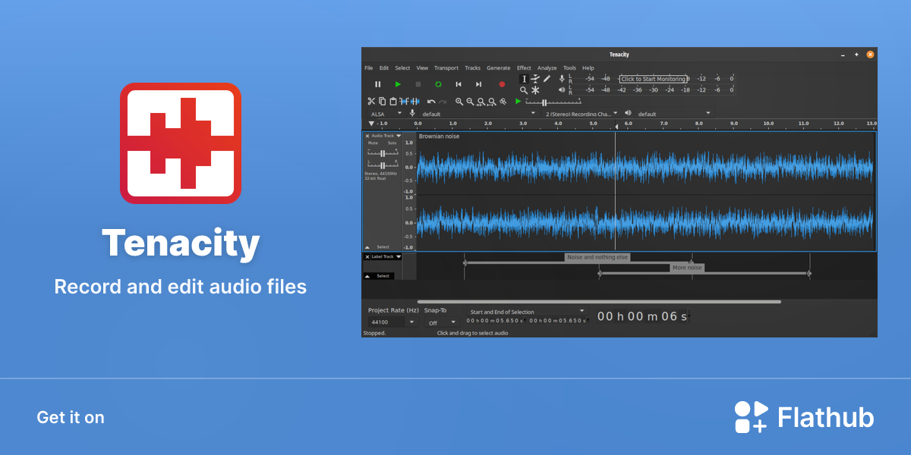Click the Play-at-Speed green arrow
The image size is (911, 455).
coord(519,101)
